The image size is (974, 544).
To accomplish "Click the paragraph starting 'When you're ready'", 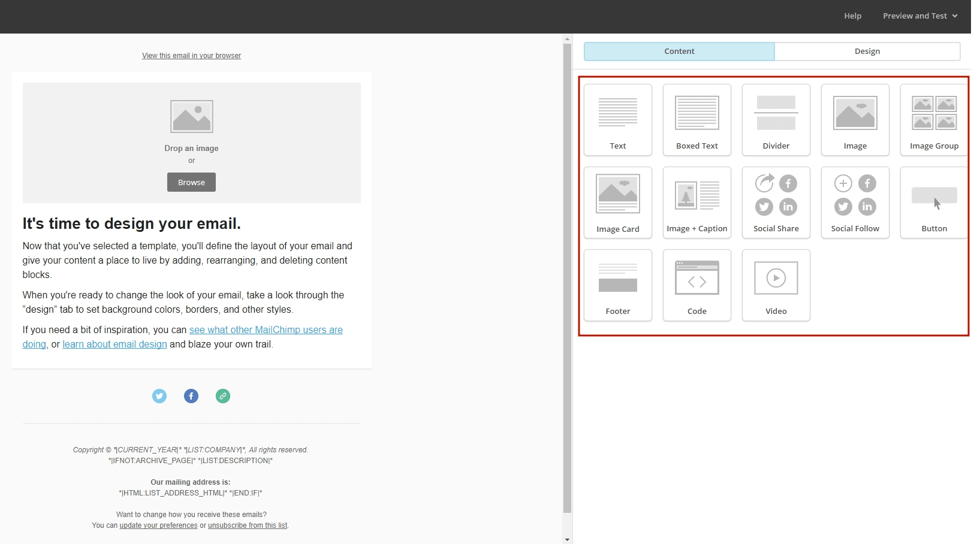I will pyautogui.click(x=183, y=303).
